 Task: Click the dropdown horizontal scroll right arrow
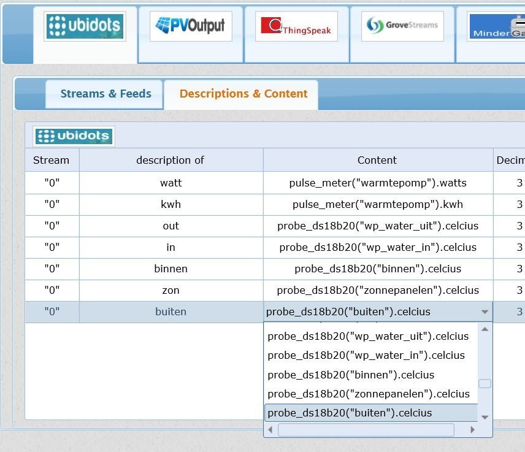(x=472, y=429)
